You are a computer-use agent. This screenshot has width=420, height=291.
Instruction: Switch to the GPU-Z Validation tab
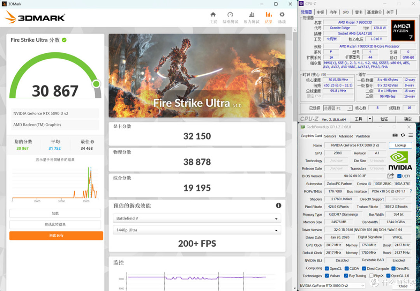[363, 136]
